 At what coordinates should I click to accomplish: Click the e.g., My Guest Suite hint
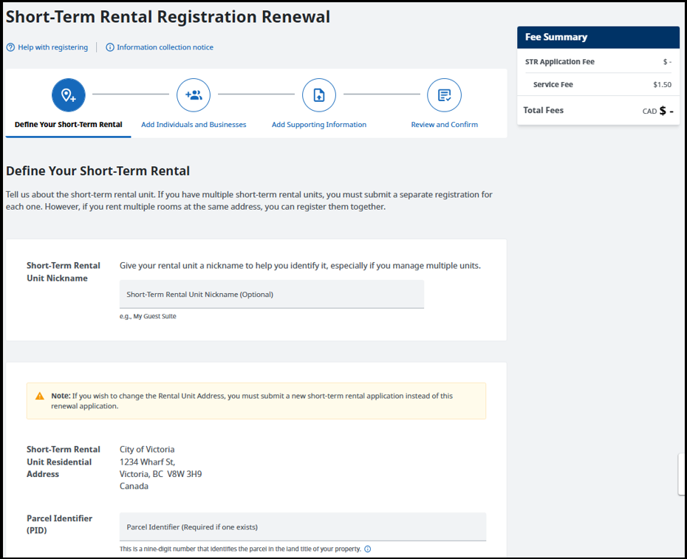[148, 316]
